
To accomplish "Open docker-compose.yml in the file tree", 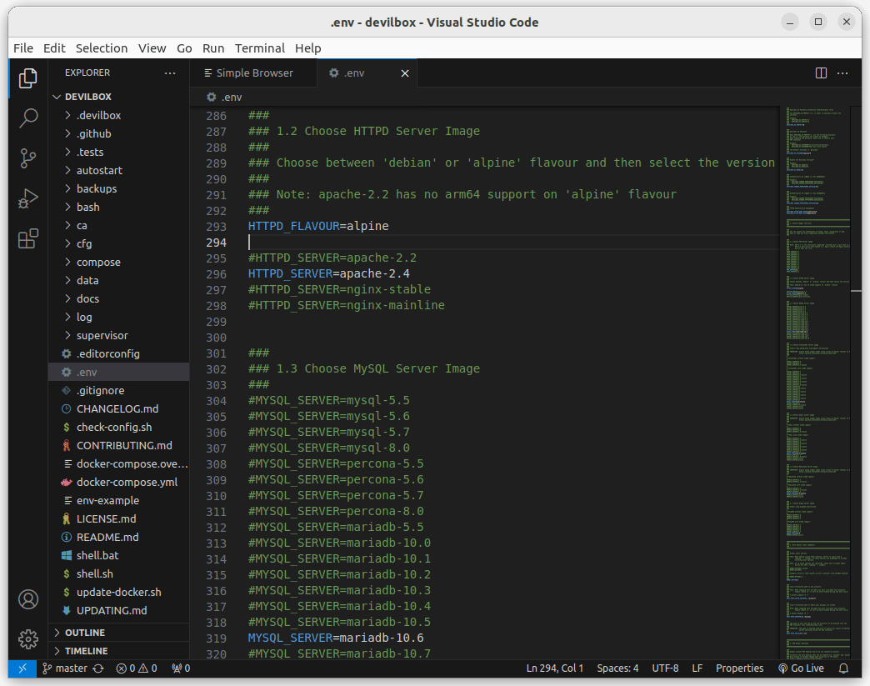I will [x=127, y=482].
